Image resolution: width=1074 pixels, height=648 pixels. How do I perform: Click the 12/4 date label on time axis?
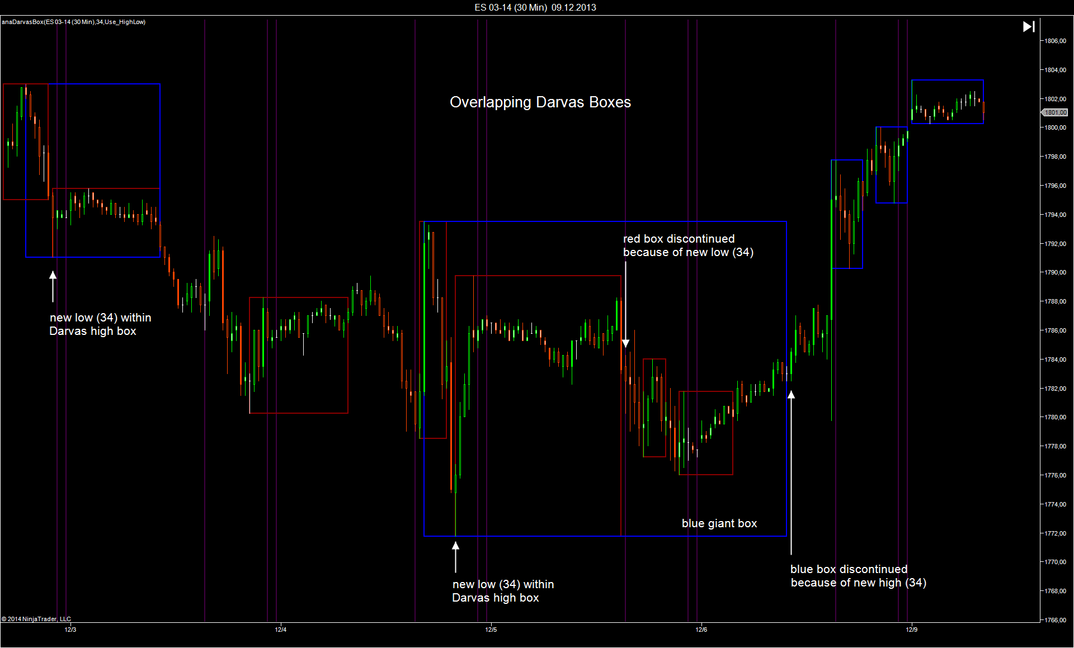281,630
